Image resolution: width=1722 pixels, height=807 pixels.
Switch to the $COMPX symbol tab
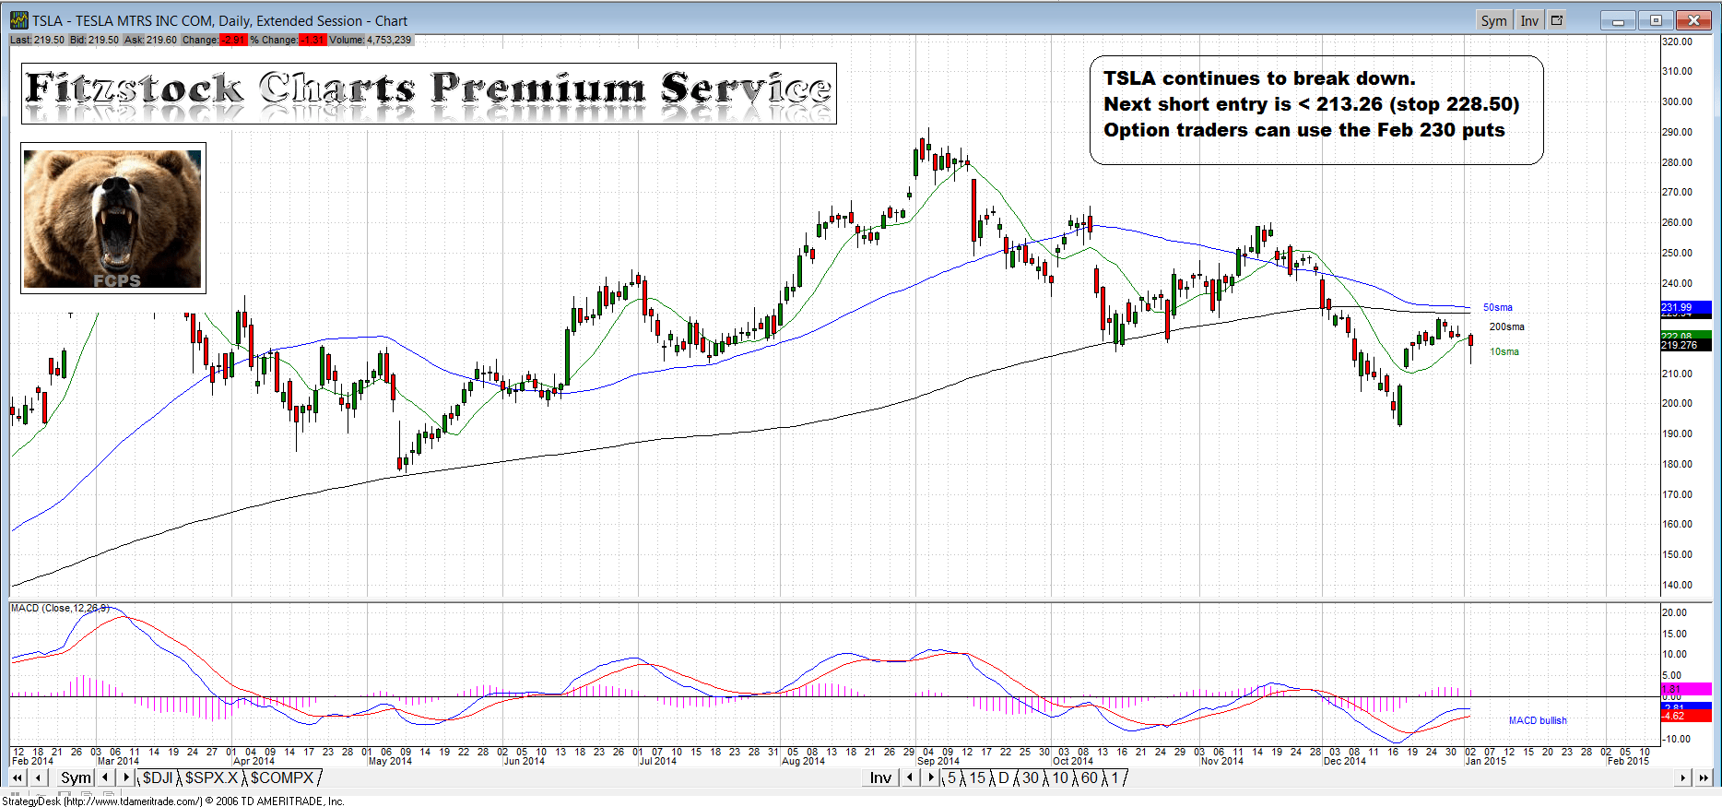point(282,778)
